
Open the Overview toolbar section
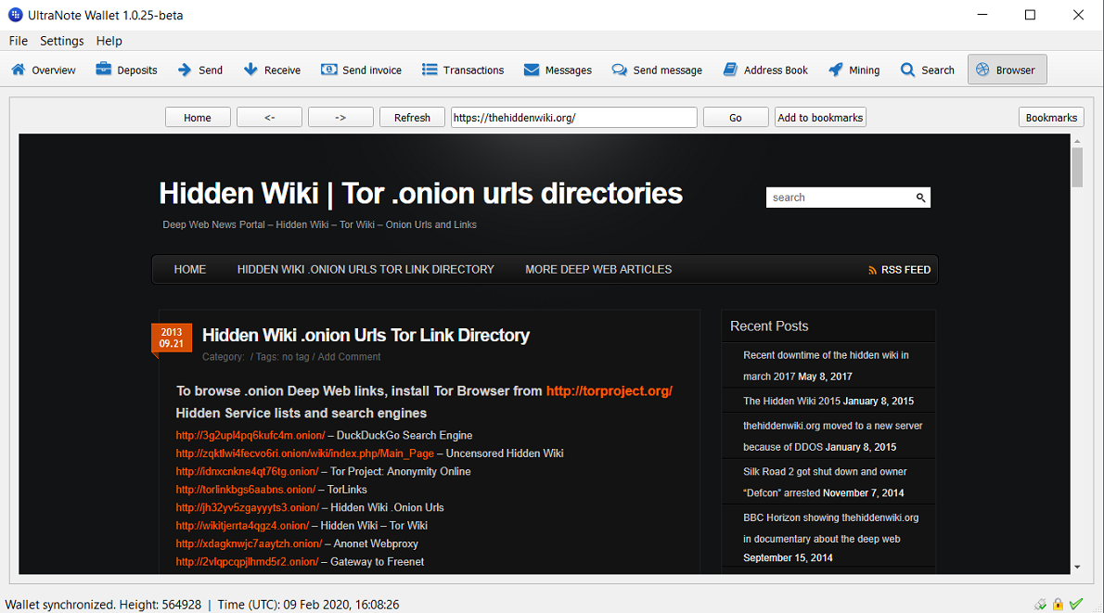click(44, 70)
